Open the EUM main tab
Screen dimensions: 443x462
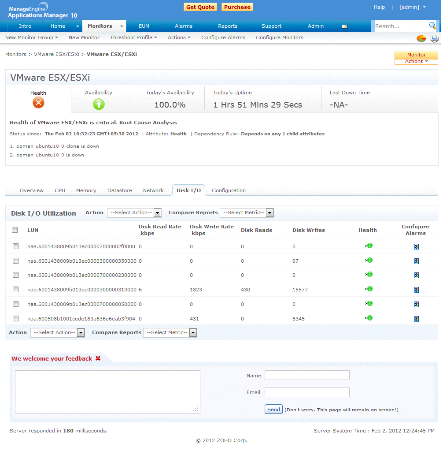coord(144,26)
